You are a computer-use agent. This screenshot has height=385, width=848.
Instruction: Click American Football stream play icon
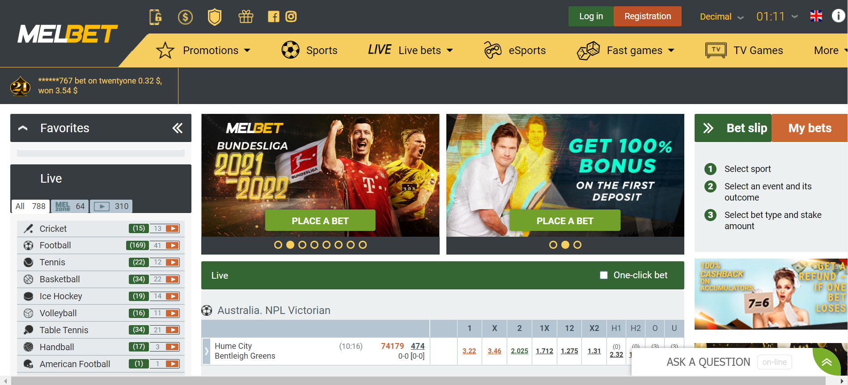pyautogui.click(x=172, y=364)
